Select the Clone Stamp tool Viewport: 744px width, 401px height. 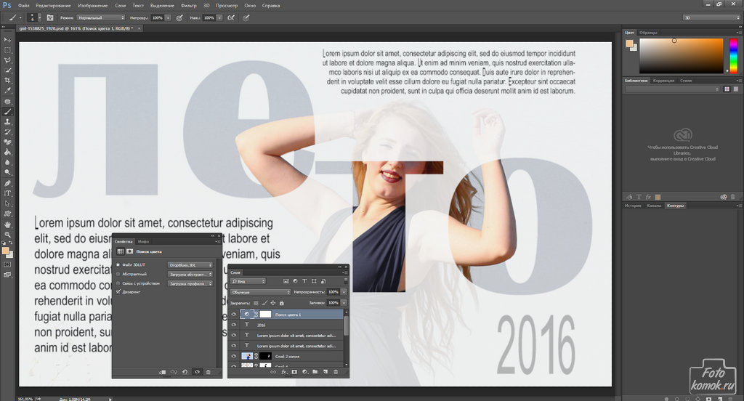pyautogui.click(x=7, y=122)
